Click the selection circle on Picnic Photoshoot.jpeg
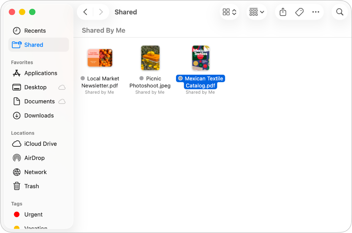 pyautogui.click(x=141, y=78)
